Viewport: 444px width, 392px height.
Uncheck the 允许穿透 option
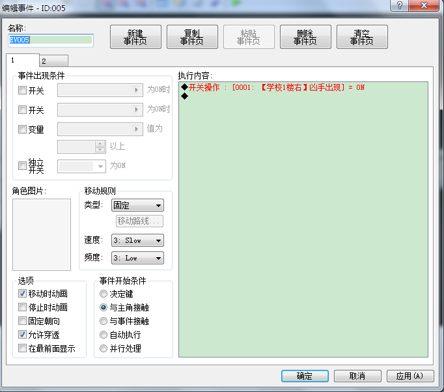click(x=22, y=335)
